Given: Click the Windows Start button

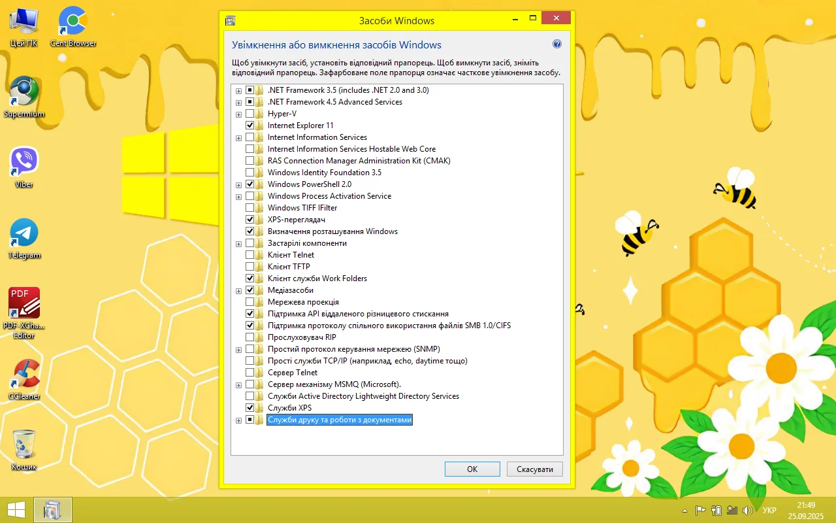Looking at the screenshot, I should pyautogui.click(x=16, y=509).
